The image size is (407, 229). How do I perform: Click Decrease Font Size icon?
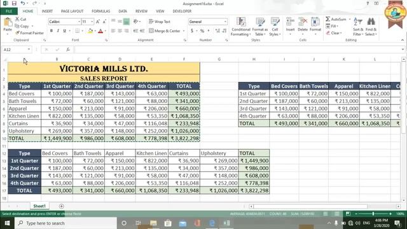click(104, 22)
